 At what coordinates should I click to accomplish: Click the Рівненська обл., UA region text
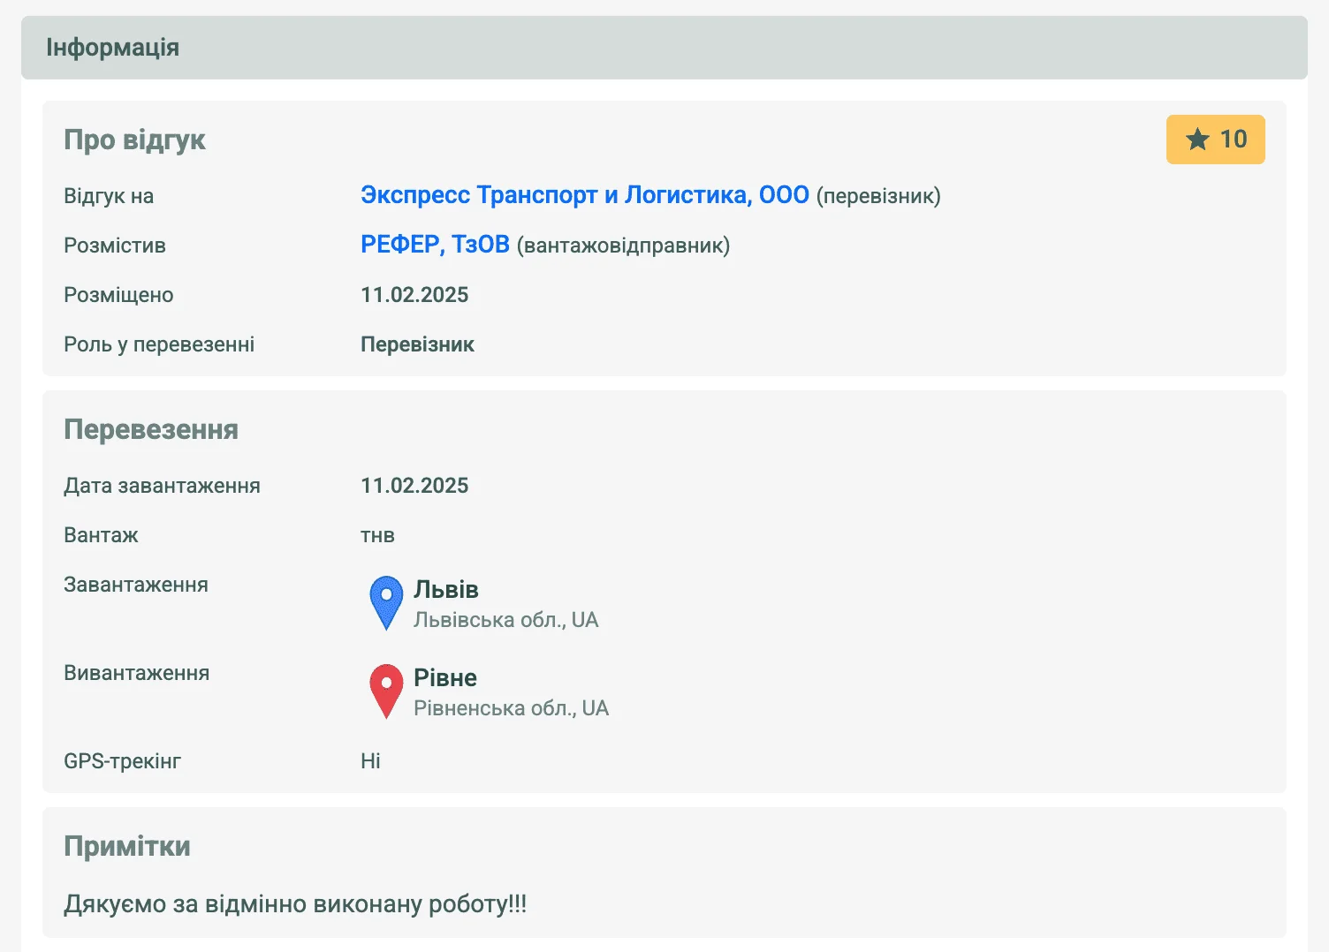point(511,708)
